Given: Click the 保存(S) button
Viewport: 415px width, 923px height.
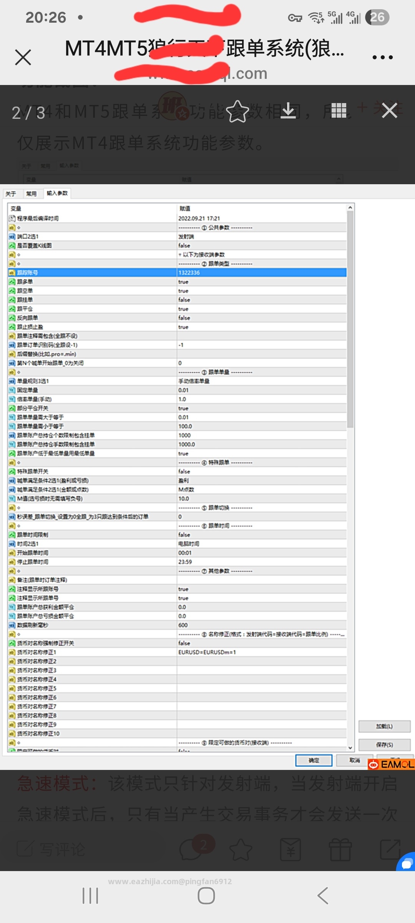Looking at the screenshot, I should pos(384,745).
